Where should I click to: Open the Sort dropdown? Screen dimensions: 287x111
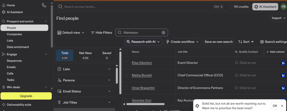[x=246, y=42]
